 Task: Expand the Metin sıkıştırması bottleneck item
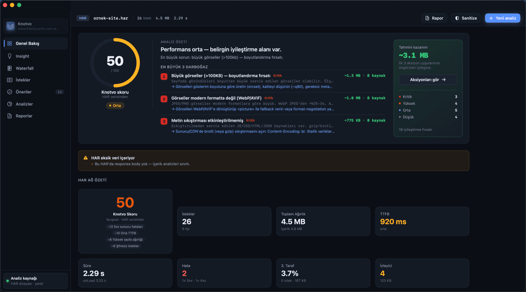(x=273, y=126)
